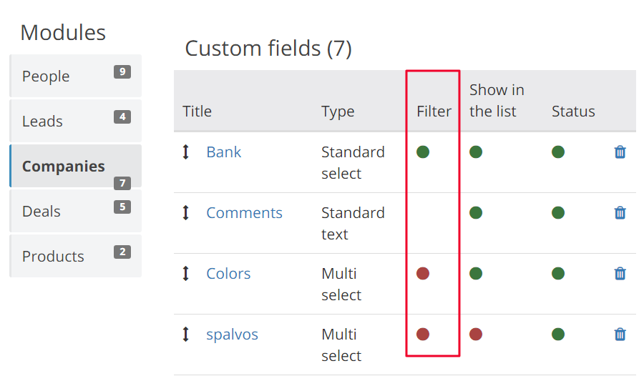
Task: Select the reorder handle for Colors
Action: pos(185,273)
